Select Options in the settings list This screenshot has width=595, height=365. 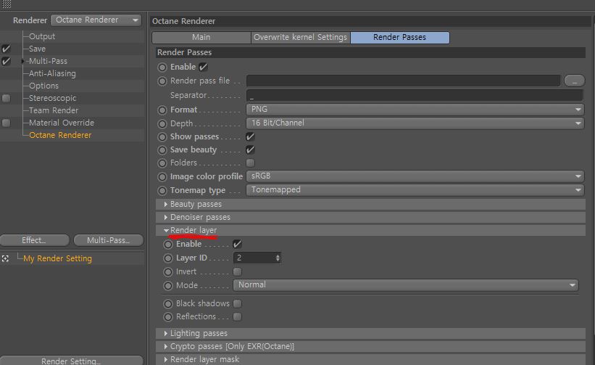43,86
